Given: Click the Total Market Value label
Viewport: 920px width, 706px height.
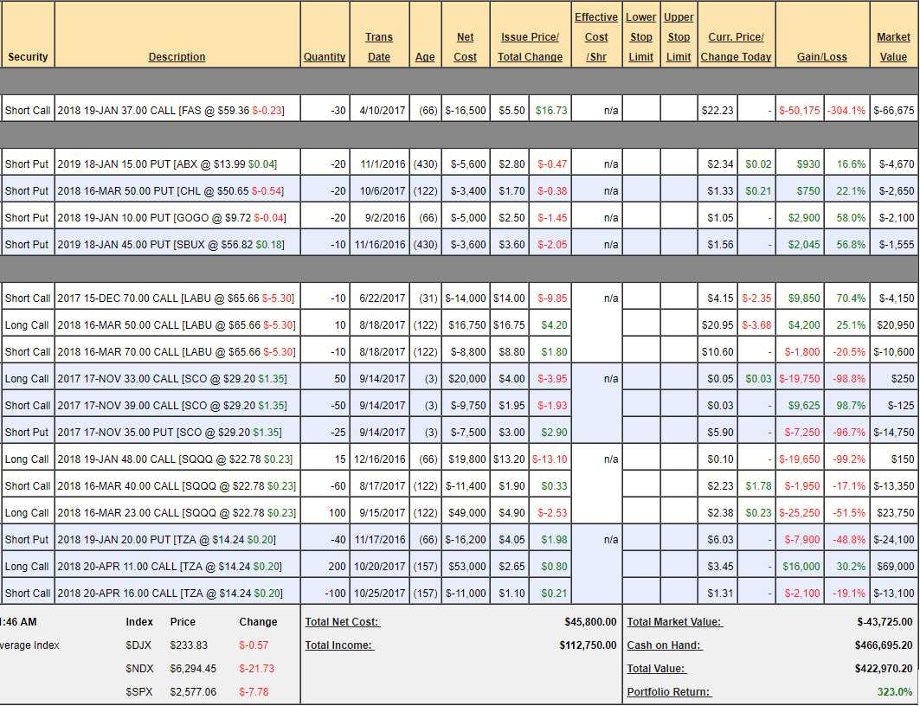Looking at the screenshot, I should pyautogui.click(x=674, y=622).
